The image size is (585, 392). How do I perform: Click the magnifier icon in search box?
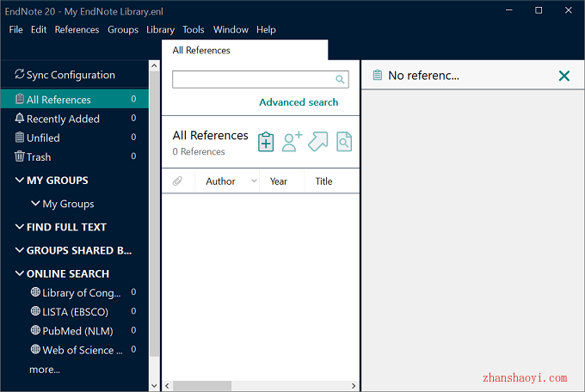point(341,80)
